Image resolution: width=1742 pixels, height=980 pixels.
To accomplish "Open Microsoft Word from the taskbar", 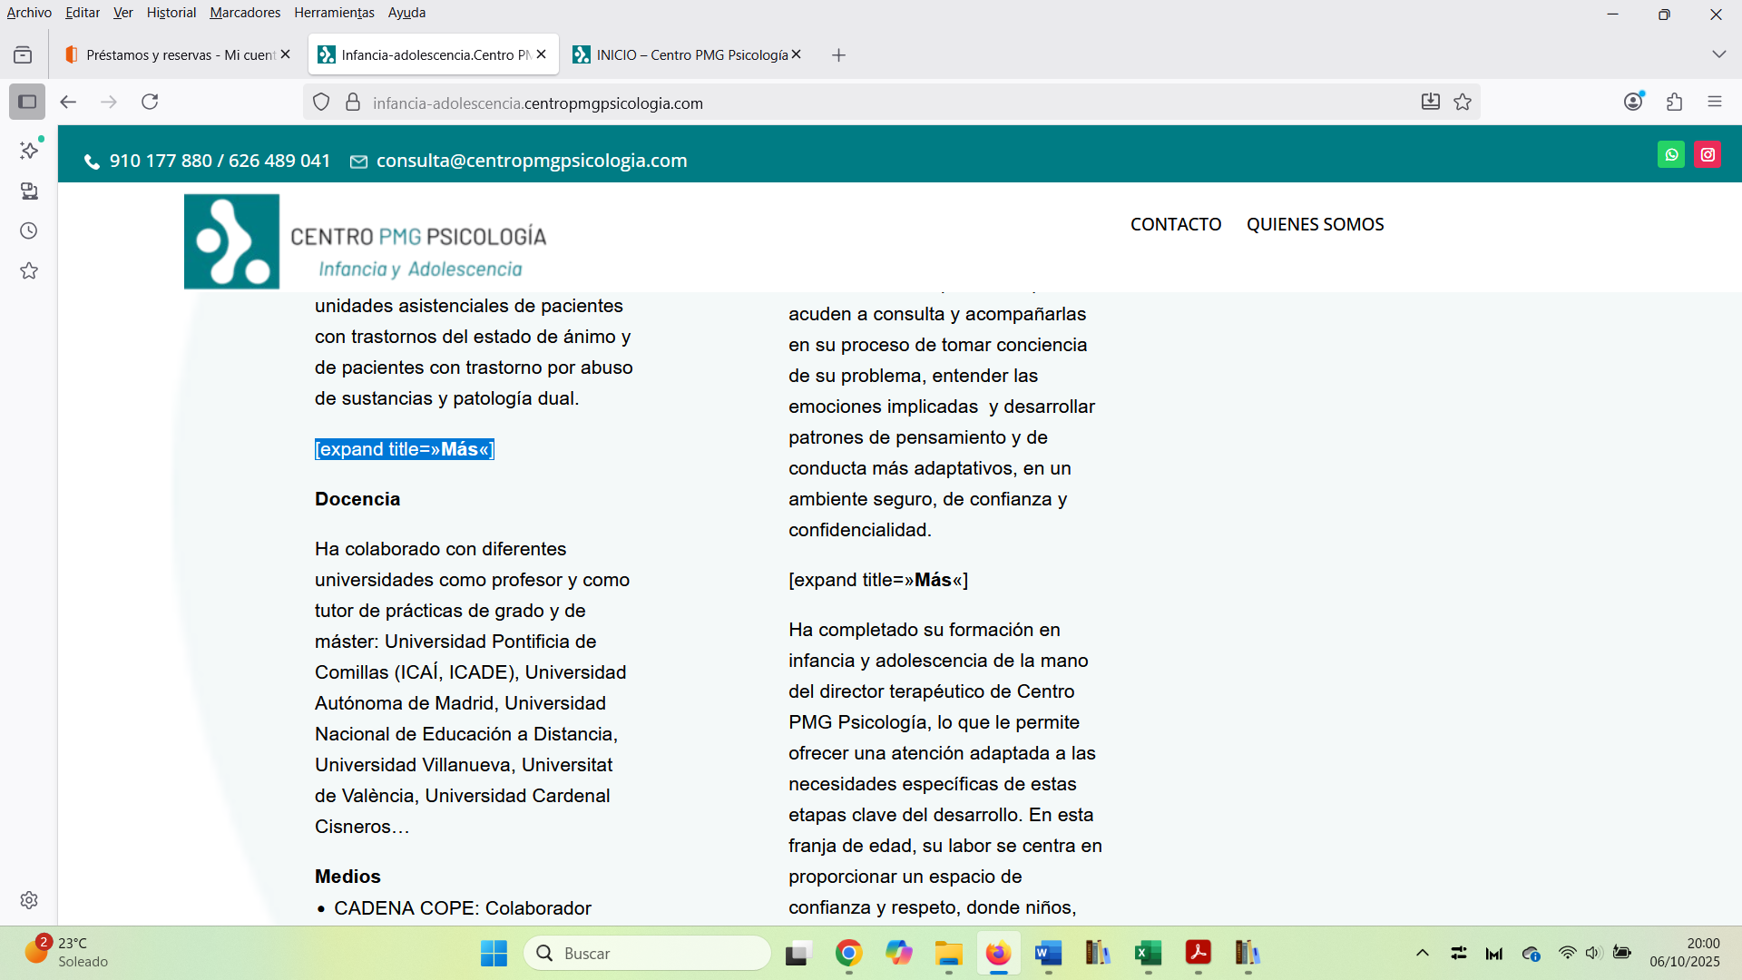I will pyautogui.click(x=1048, y=954).
